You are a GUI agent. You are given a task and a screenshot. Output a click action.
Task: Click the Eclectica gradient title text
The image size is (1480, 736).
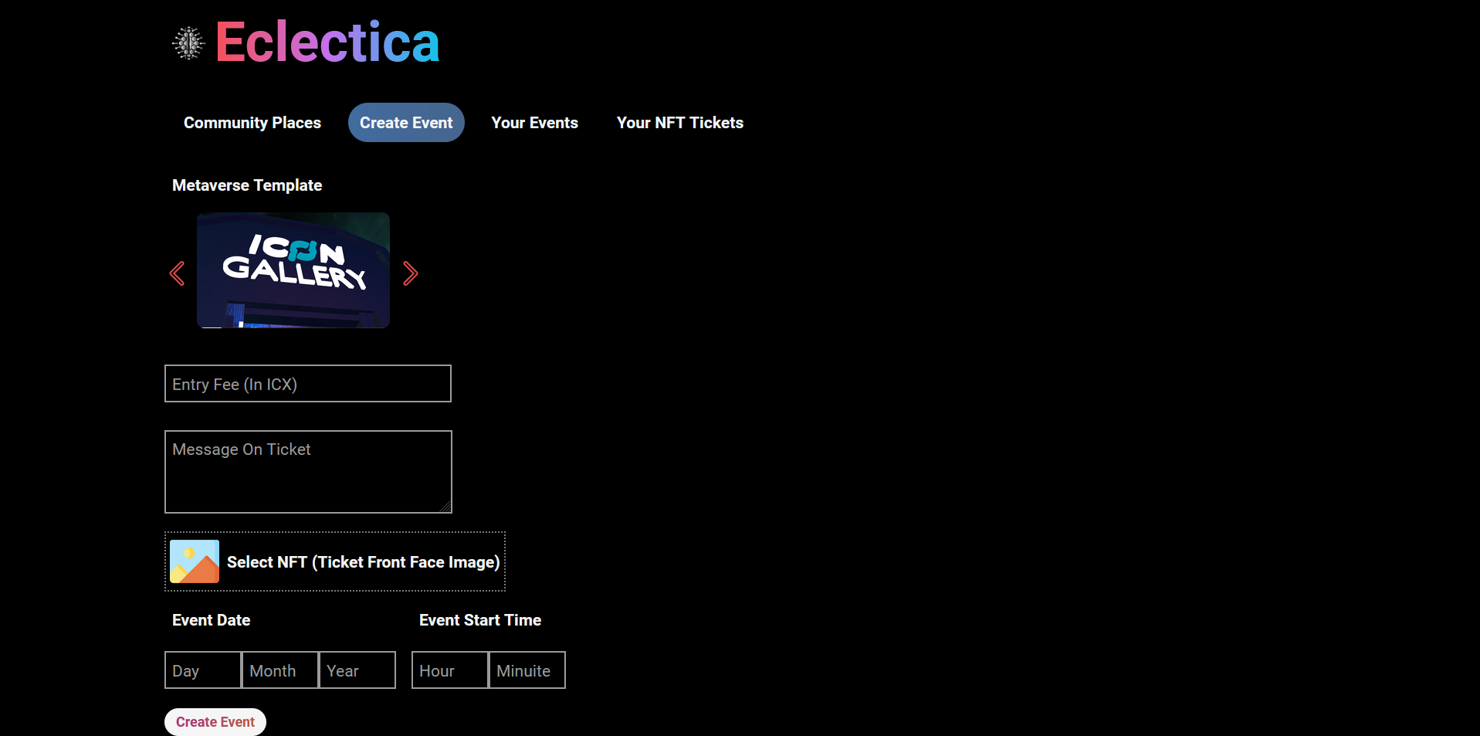click(x=327, y=42)
